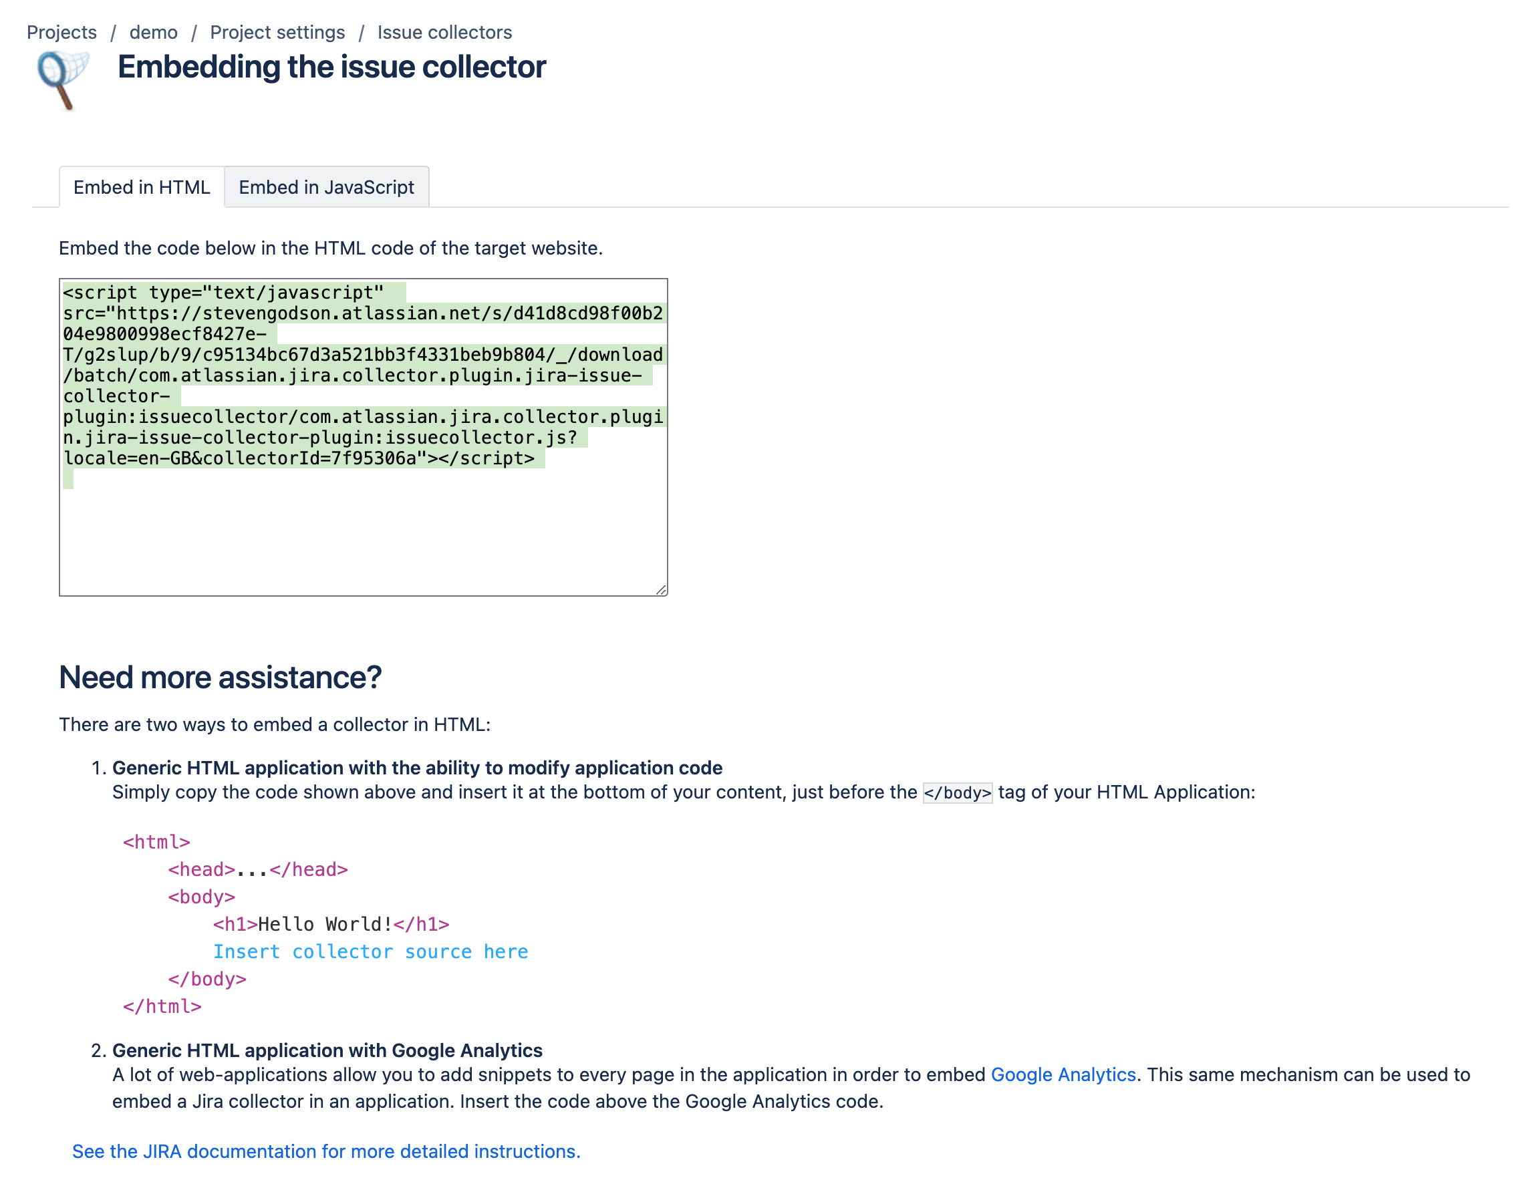The height and width of the screenshot is (1196, 1521).
Task: Click 'Generic HTML application with the ability' heading
Action: click(x=418, y=768)
